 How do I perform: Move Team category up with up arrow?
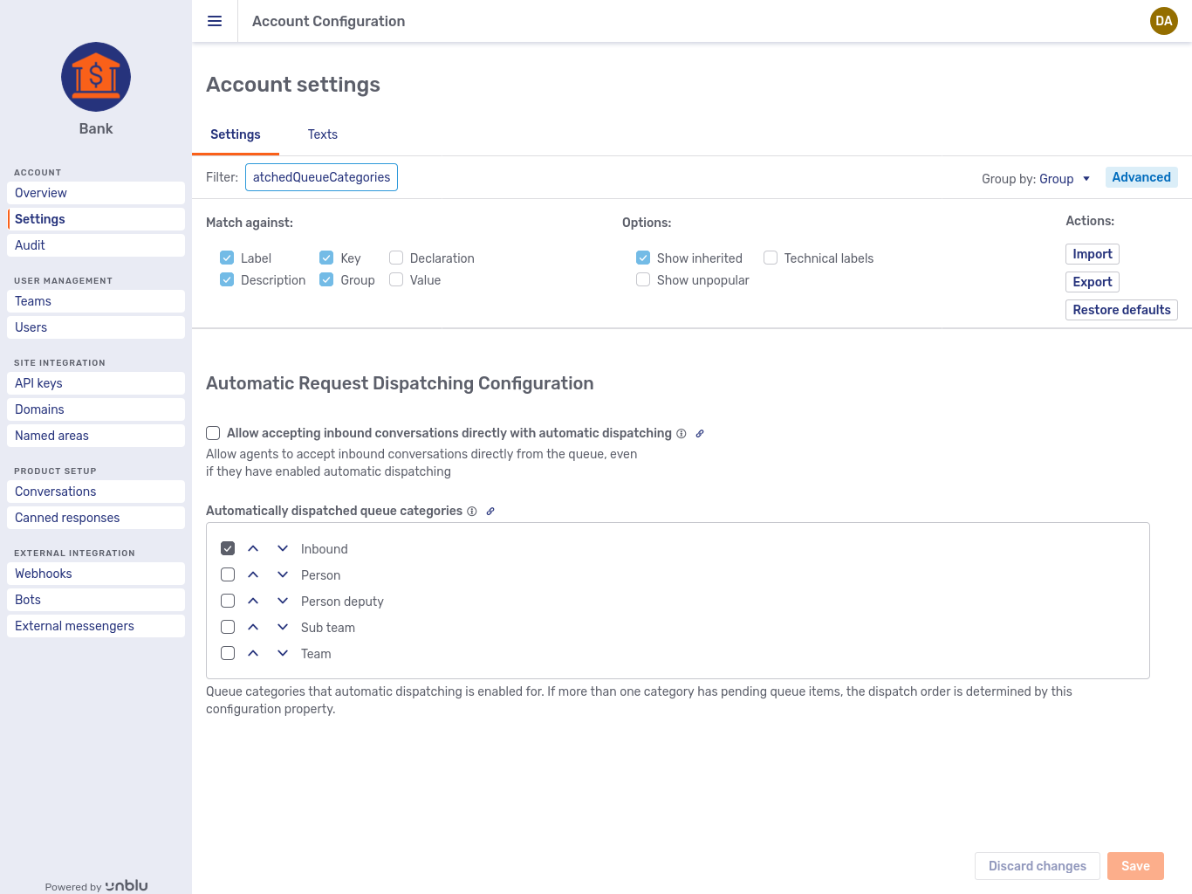(253, 653)
